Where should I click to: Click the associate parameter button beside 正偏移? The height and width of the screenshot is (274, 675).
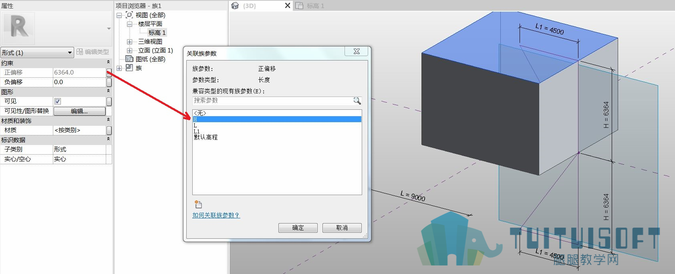[109, 72]
